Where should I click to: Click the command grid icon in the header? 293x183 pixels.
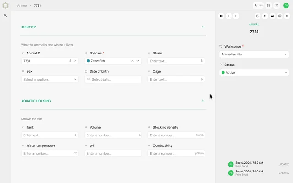[x=268, y=5]
